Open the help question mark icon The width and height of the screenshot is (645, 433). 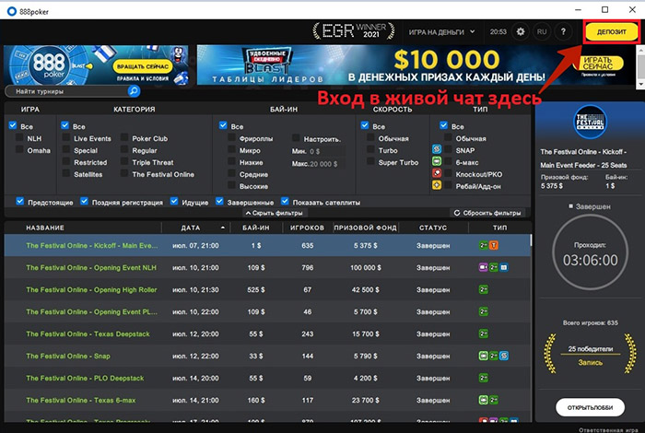(563, 31)
